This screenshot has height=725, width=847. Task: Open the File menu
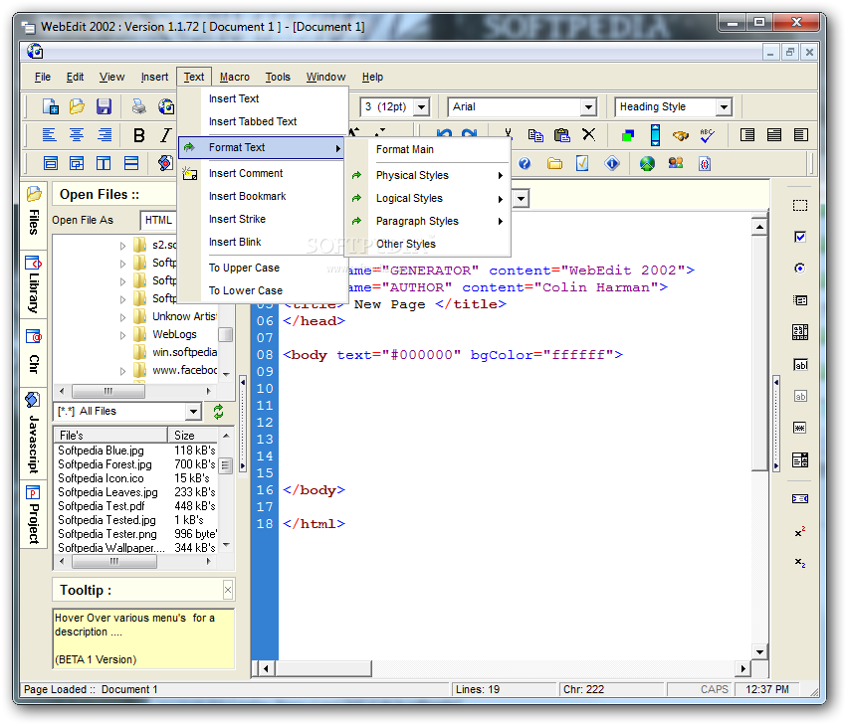[42, 78]
